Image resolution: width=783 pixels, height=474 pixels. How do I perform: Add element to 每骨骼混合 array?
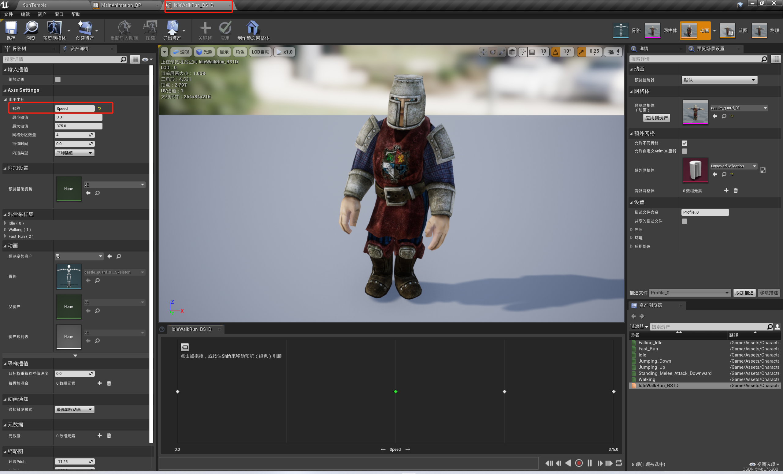99,383
